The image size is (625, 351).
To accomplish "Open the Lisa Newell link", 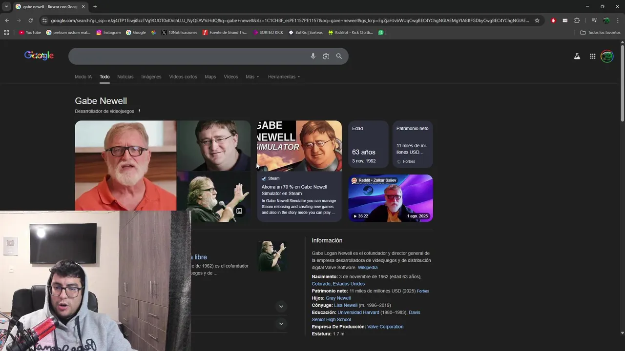I will pyautogui.click(x=346, y=305).
